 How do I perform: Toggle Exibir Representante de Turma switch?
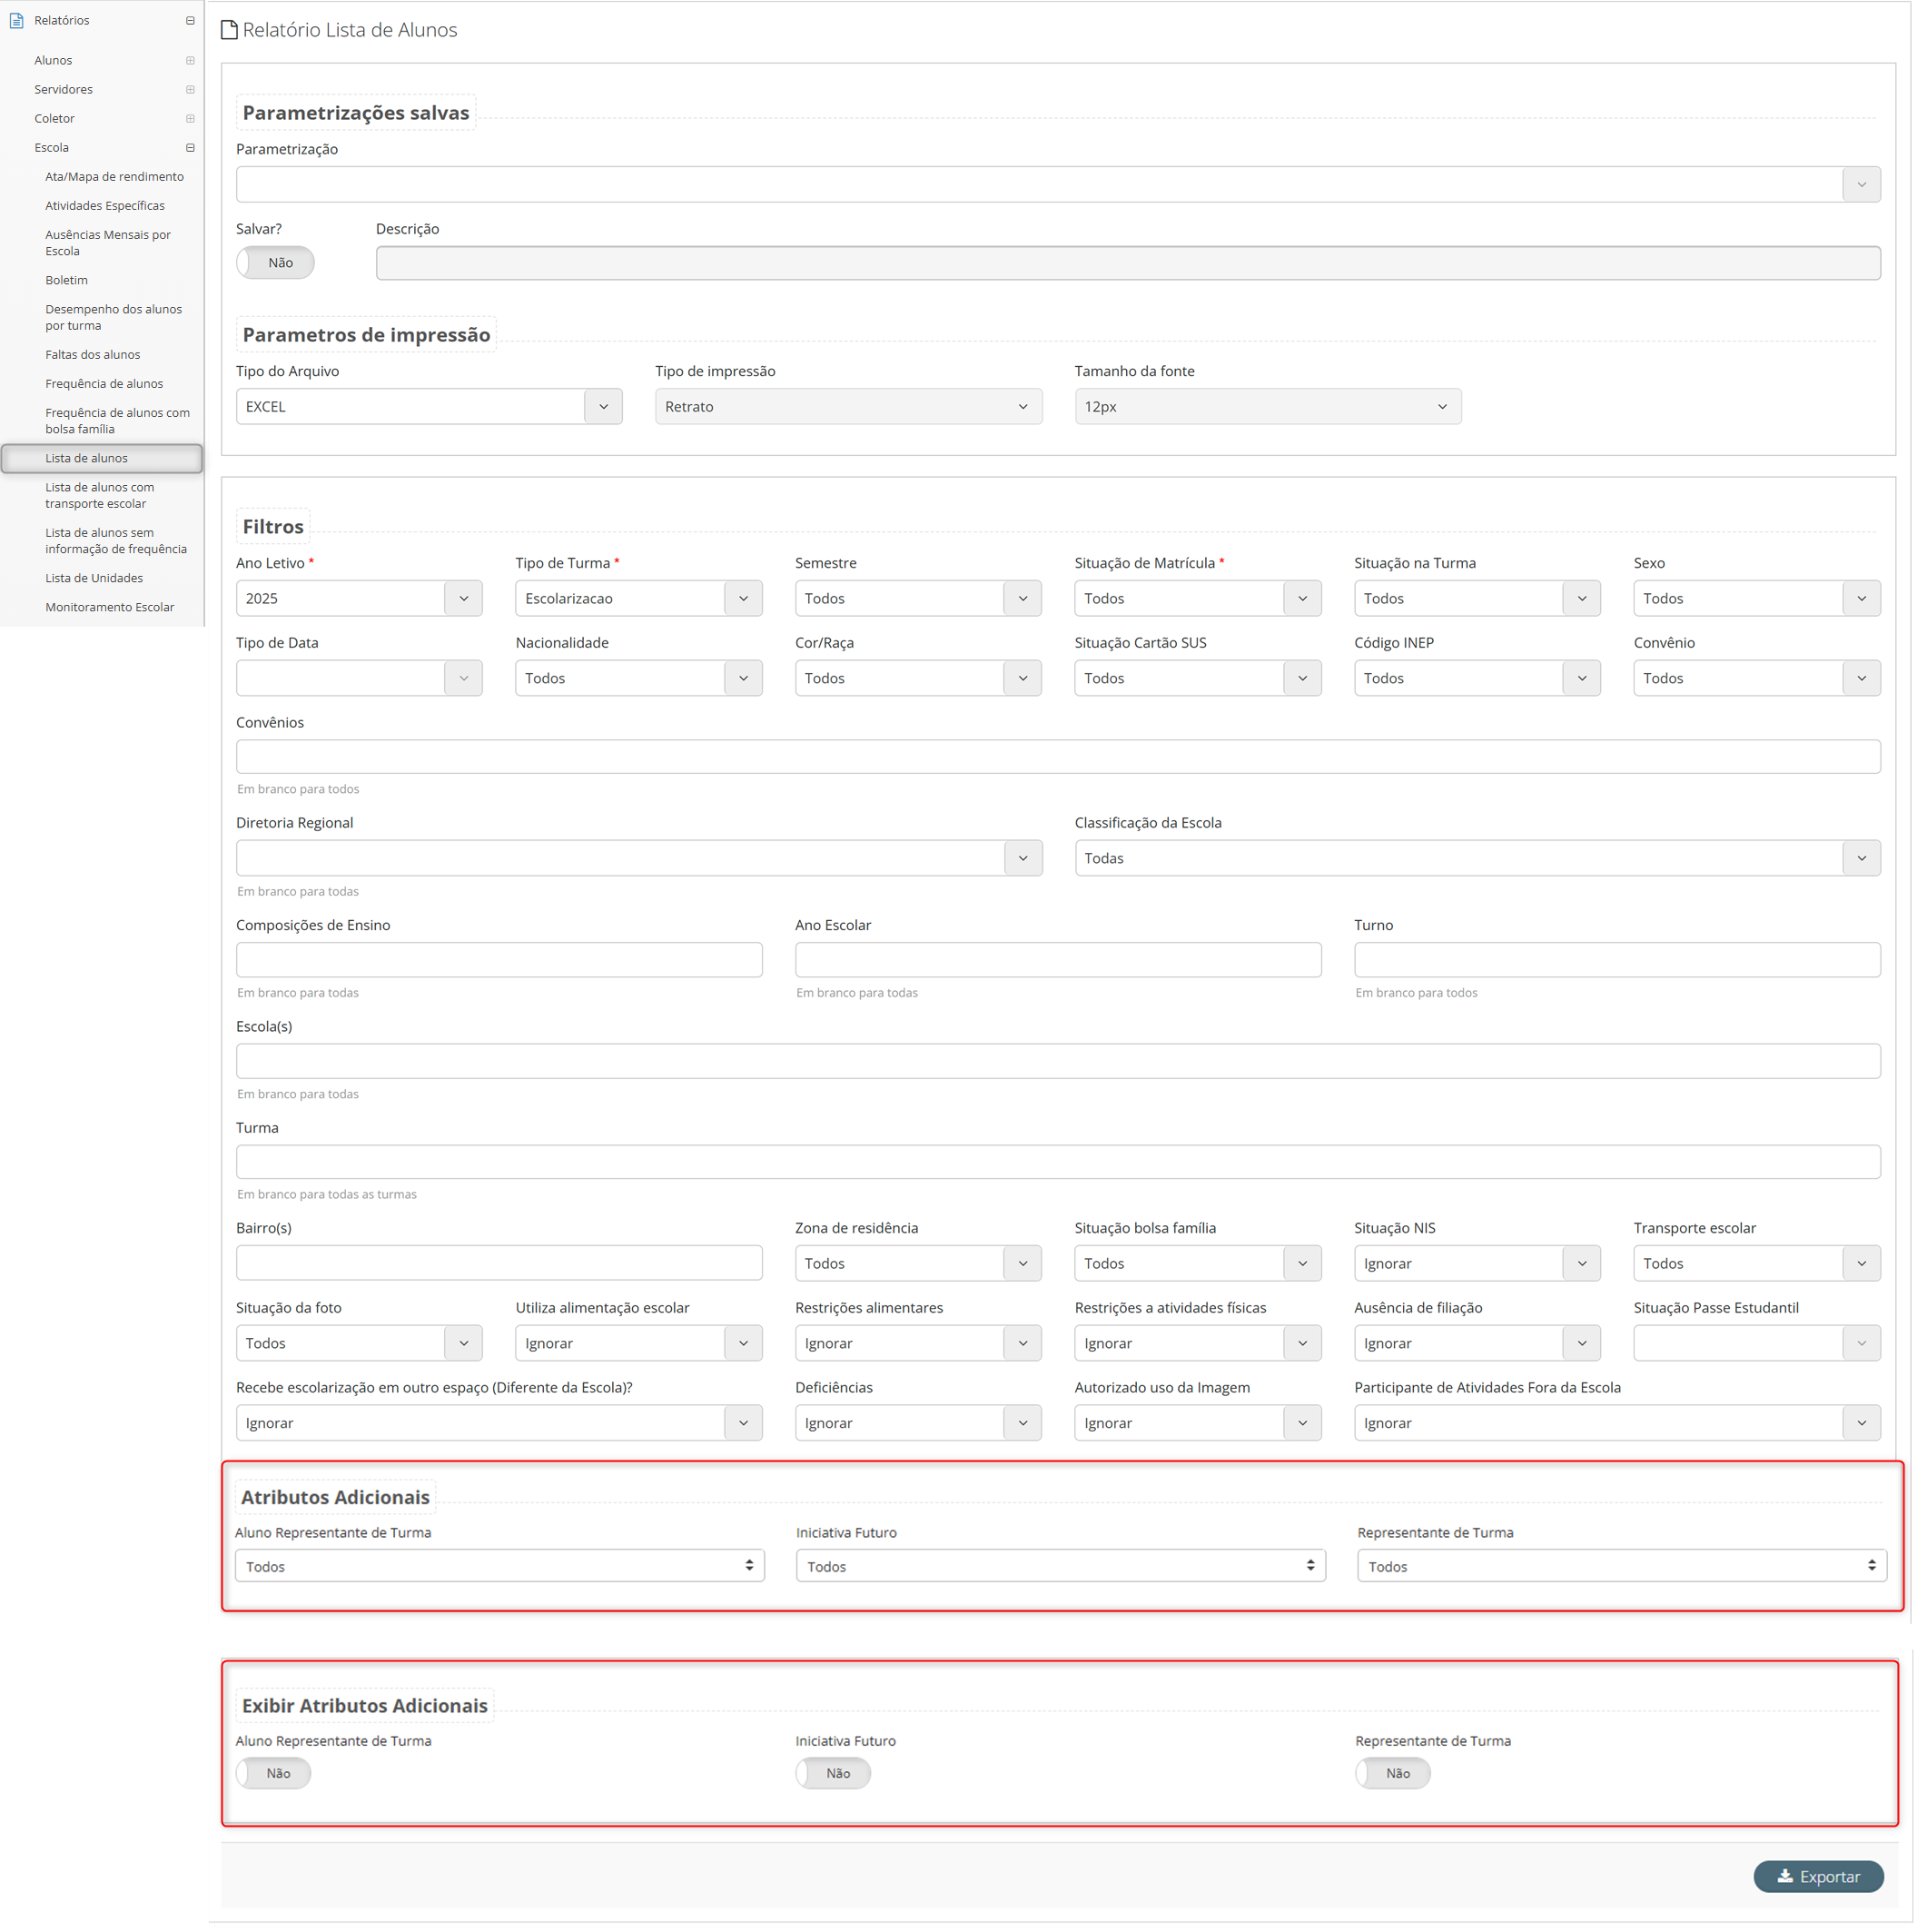(1393, 1773)
